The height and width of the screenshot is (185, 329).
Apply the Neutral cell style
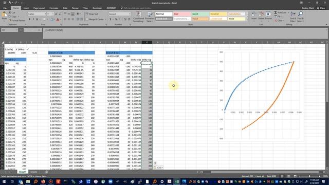coord(218,14)
